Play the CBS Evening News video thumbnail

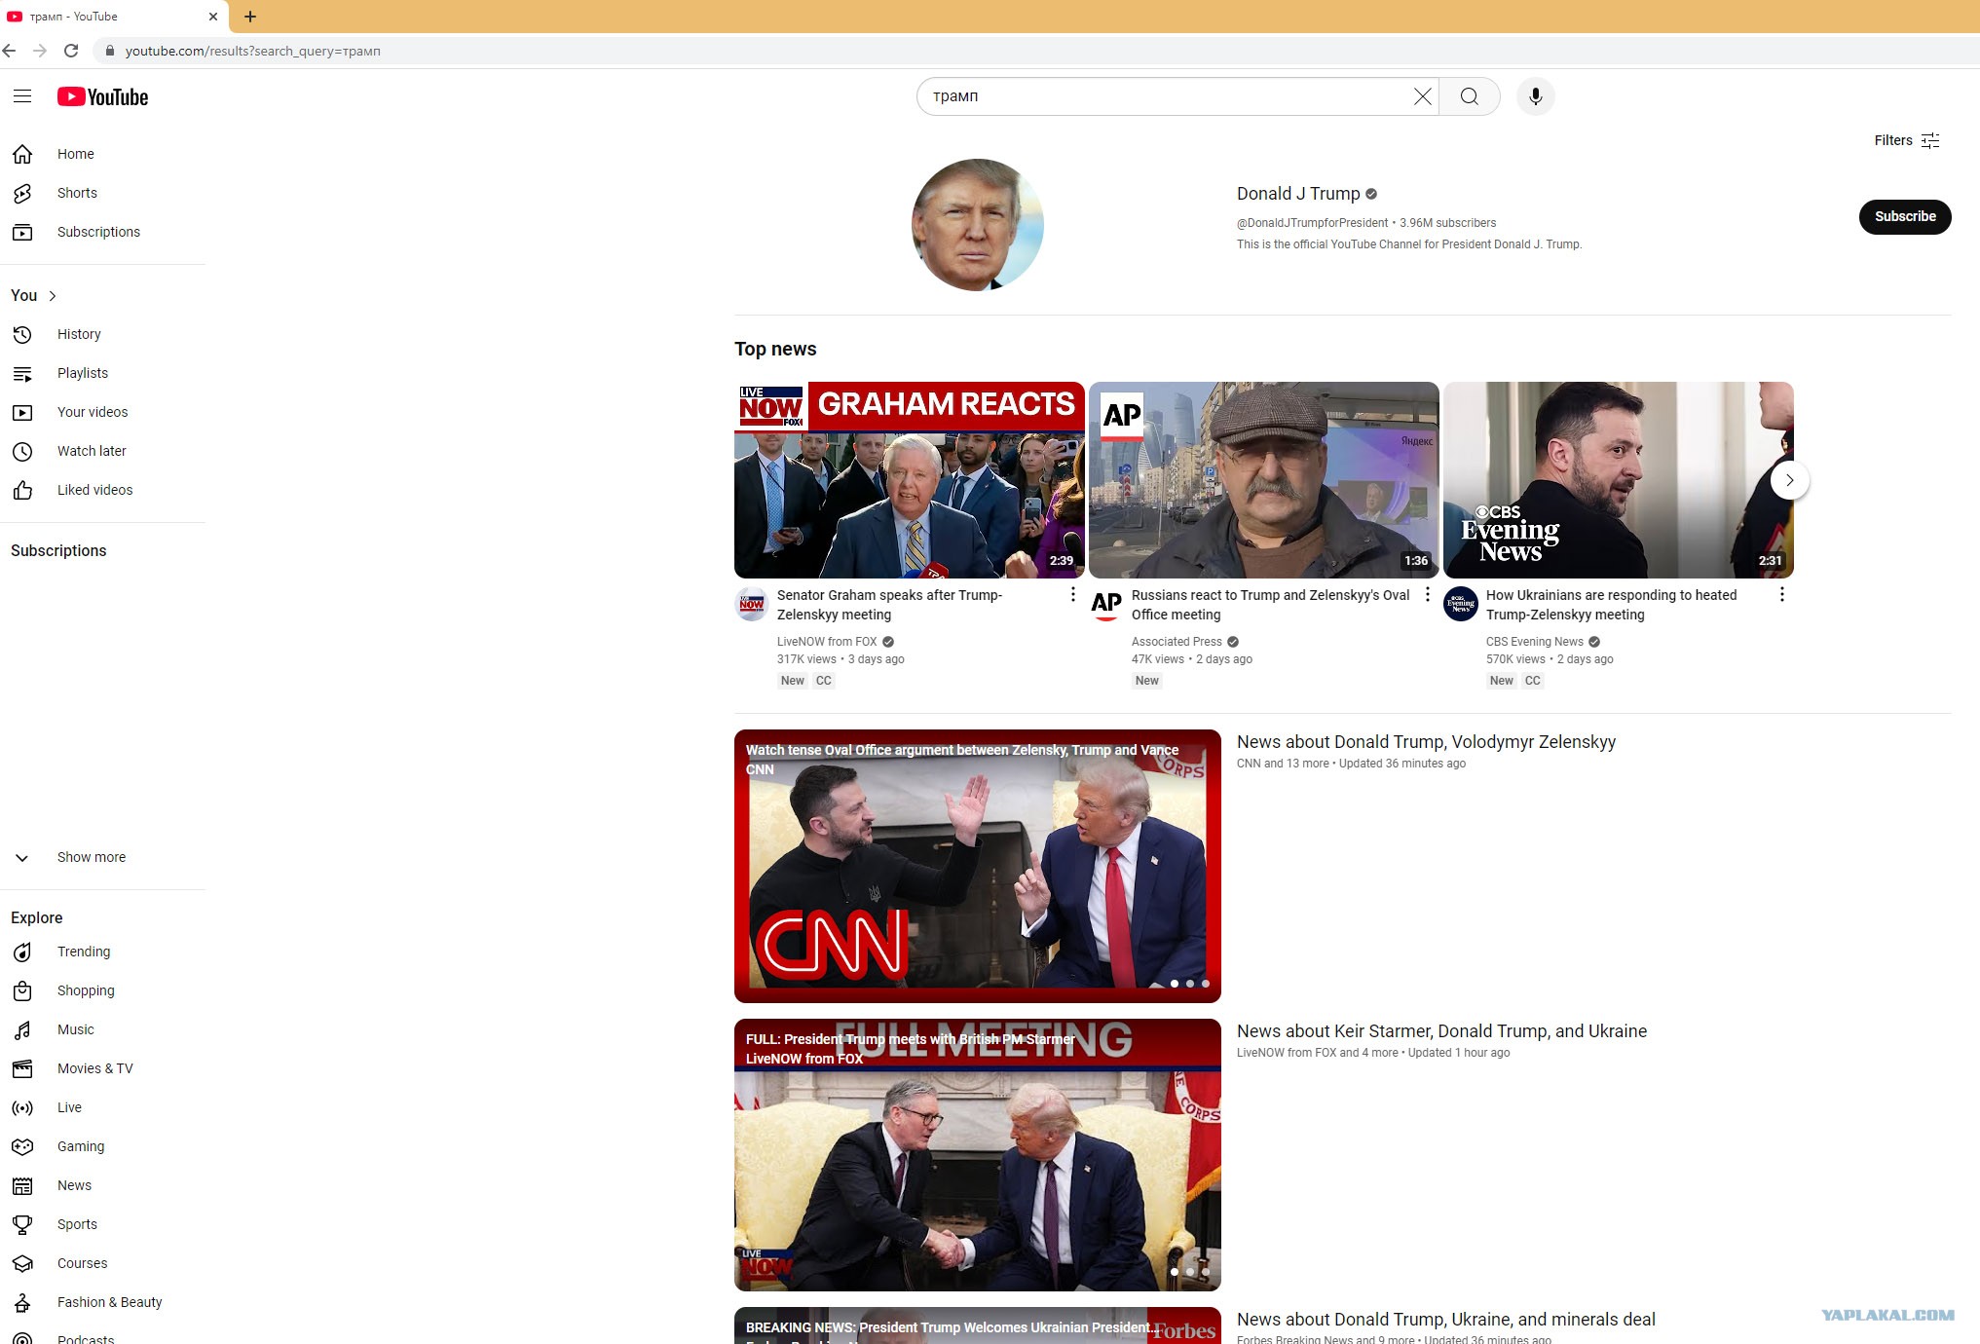pos(1618,480)
